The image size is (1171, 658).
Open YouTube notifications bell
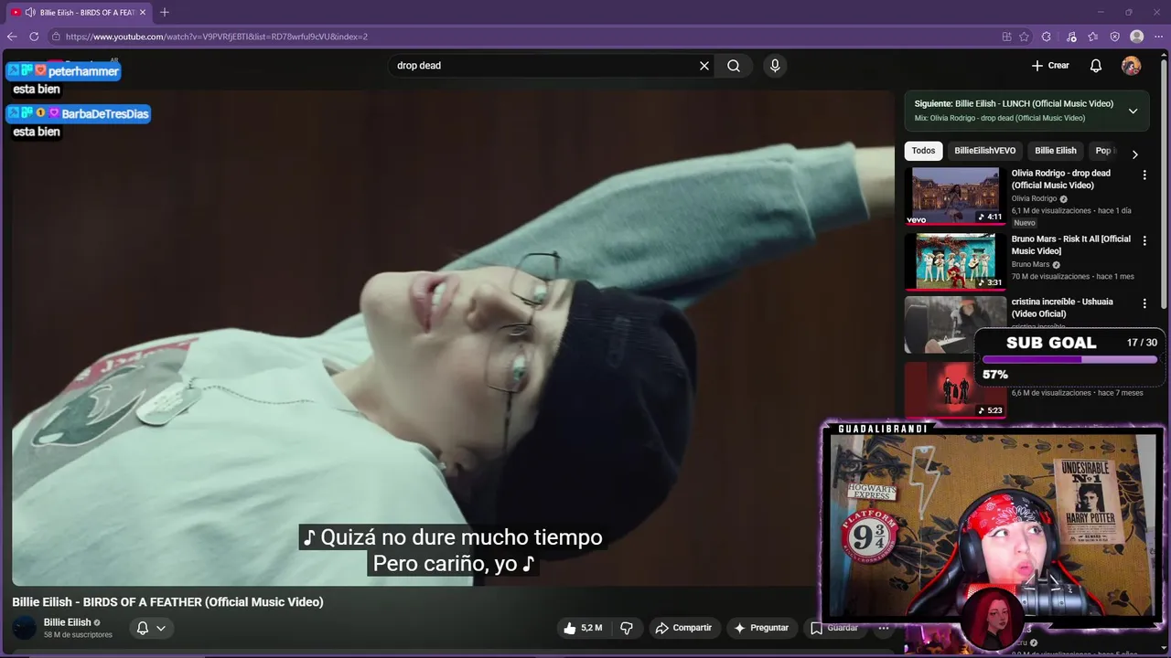pos(1096,66)
